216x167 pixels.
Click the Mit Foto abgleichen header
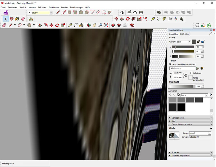[x=180, y=155]
